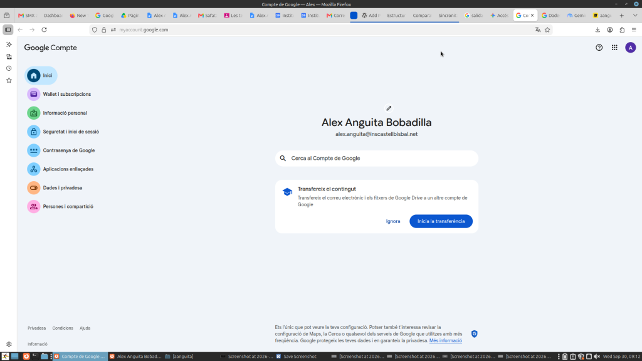Image resolution: width=642 pixels, height=361 pixels.
Task: Click the Cerca al Compte de Google field
Action: coord(377,159)
